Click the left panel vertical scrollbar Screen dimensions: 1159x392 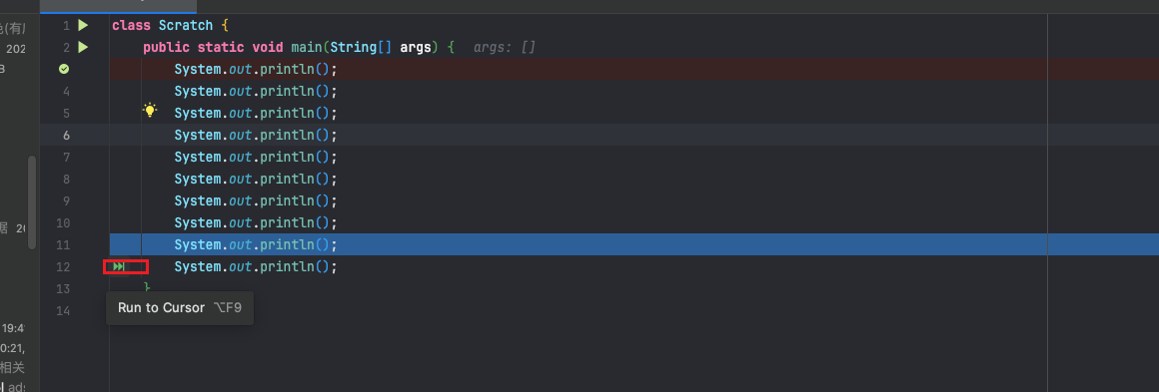click(x=32, y=203)
